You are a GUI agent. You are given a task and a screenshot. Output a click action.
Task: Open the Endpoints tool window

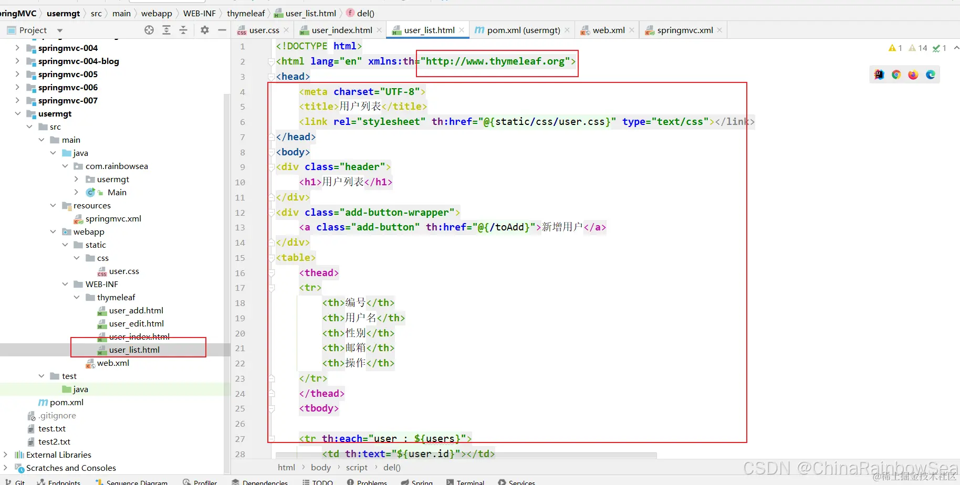(x=59, y=482)
